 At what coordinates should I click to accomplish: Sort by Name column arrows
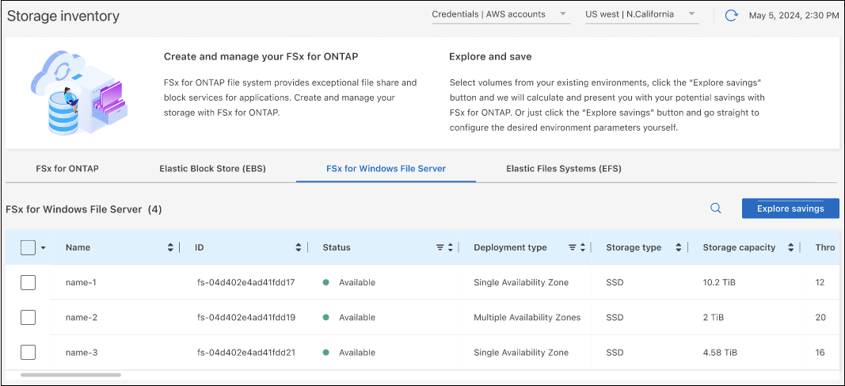[170, 247]
